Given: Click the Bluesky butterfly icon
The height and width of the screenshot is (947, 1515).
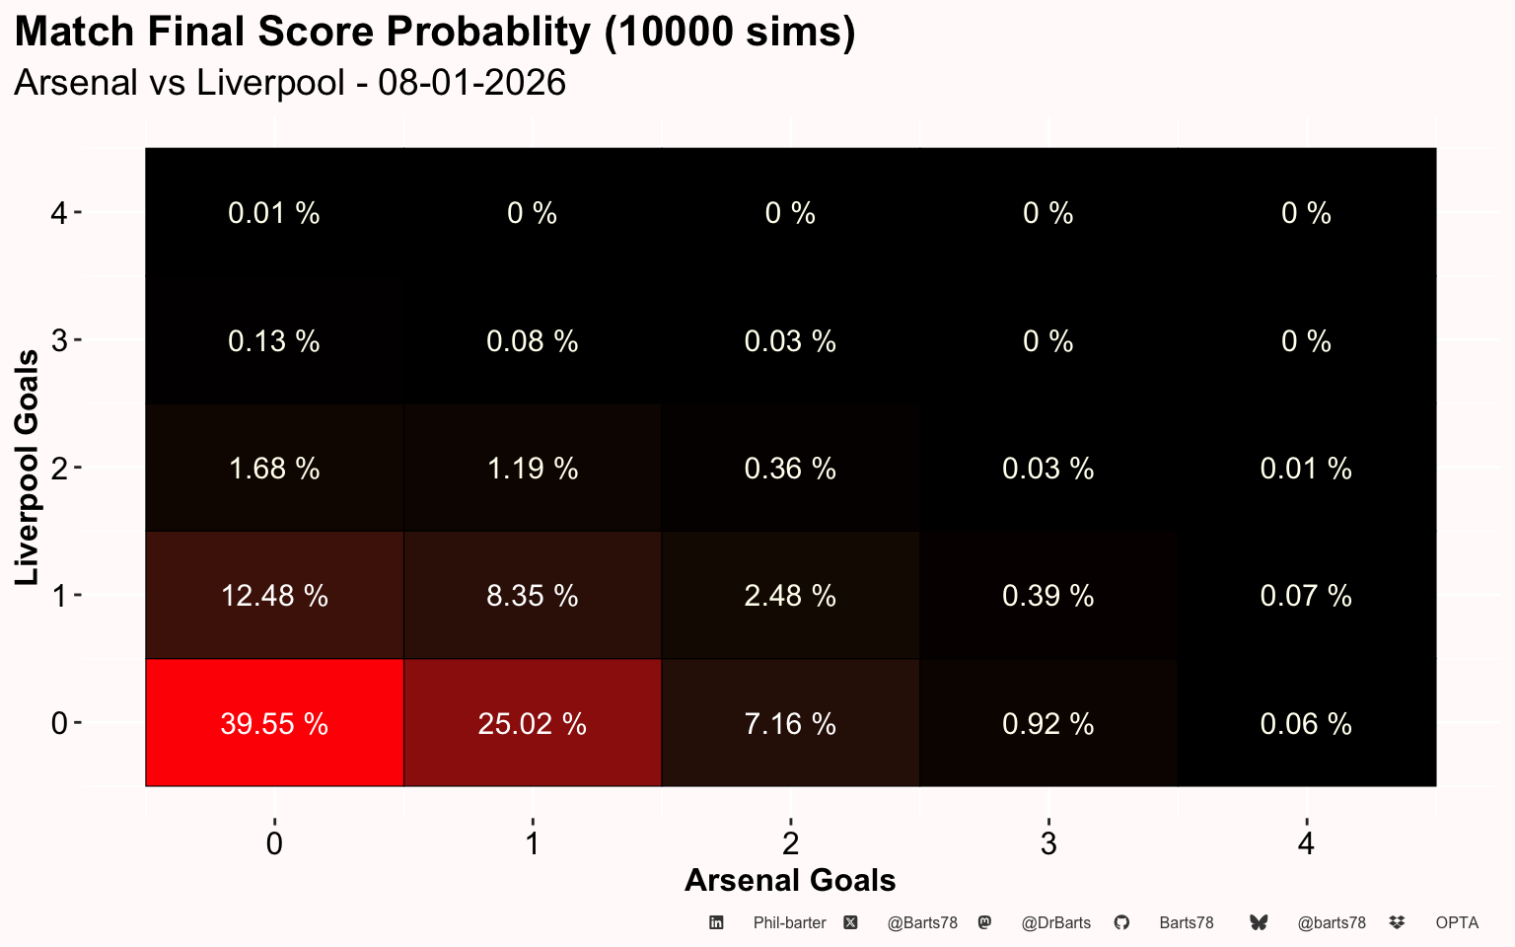Looking at the screenshot, I should (x=1259, y=922).
